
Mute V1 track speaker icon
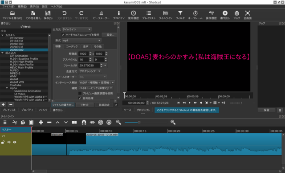9,142
